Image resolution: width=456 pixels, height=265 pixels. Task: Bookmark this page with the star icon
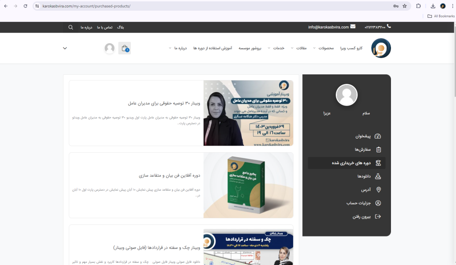click(404, 6)
